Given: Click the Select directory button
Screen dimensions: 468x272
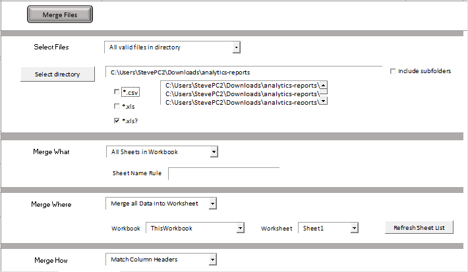Looking at the screenshot, I should (x=57, y=74).
